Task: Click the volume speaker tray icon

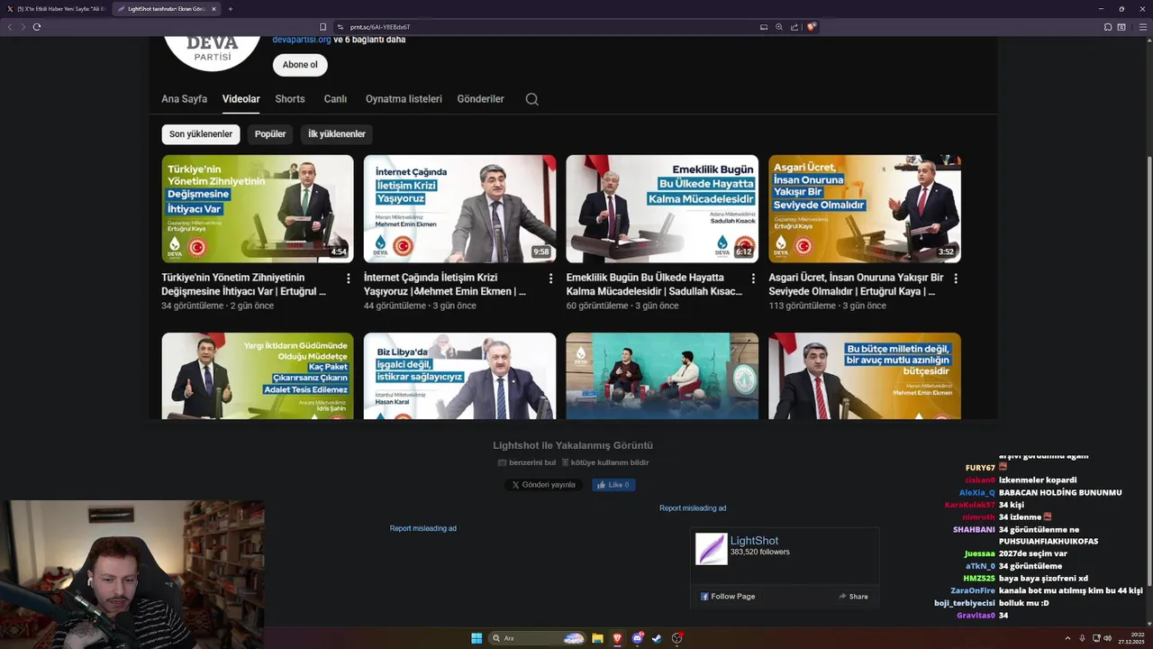Action: pyautogui.click(x=1108, y=638)
